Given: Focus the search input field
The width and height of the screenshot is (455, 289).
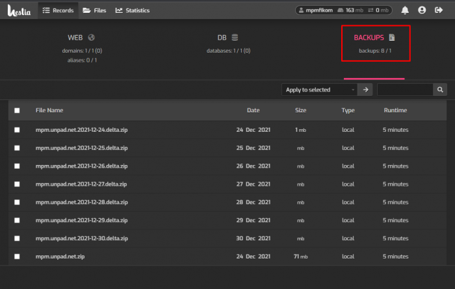Looking at the screenshot, I should (x=405, y=90).
